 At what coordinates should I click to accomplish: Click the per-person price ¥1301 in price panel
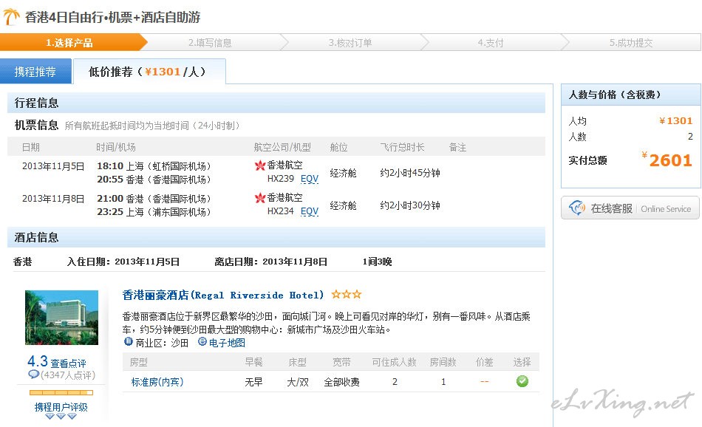[x=675, y=121]
